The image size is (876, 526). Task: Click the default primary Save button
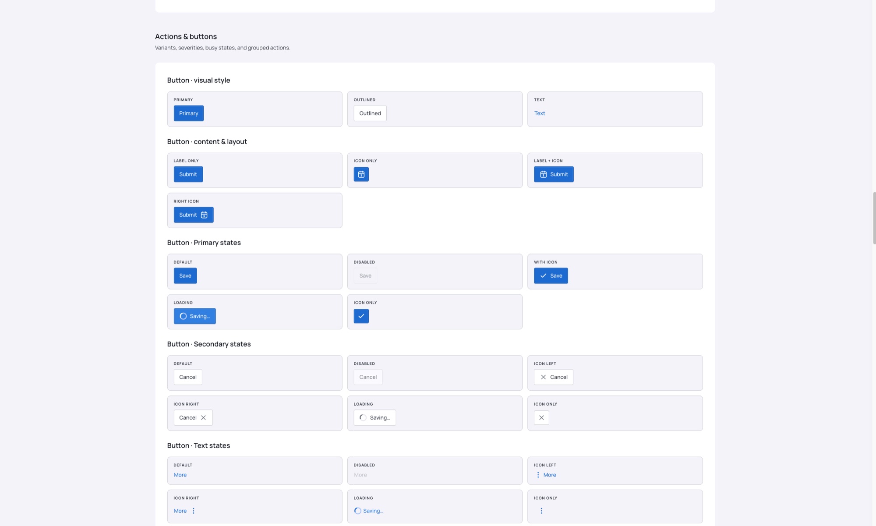[185, 275]
